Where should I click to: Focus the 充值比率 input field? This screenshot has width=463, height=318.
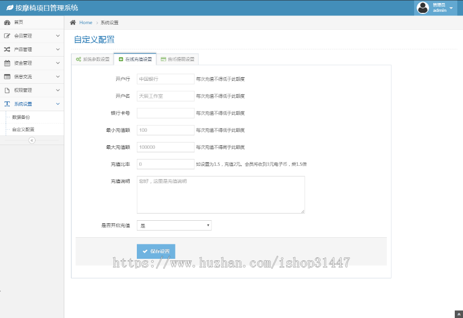click(166, 164)
